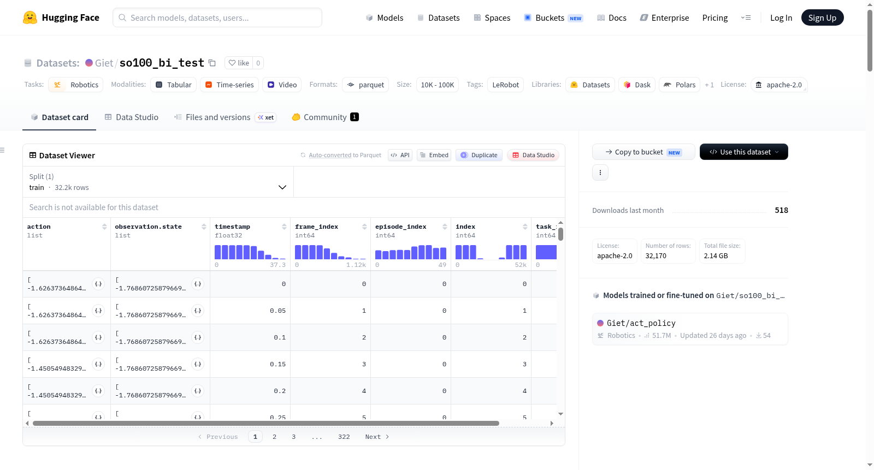Image resolution: width=874 pixels, height=470 pixels.
Task: Click the API code icon button
Action: [400, 155]
